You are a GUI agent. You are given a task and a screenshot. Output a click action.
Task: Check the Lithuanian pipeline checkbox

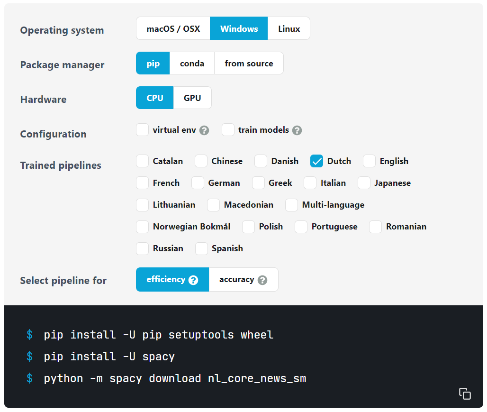pyautogui.click(x=142, y=205)
